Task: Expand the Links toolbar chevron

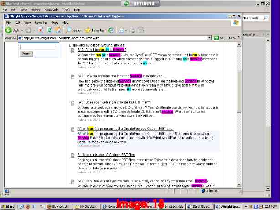Action: (239, 37)
